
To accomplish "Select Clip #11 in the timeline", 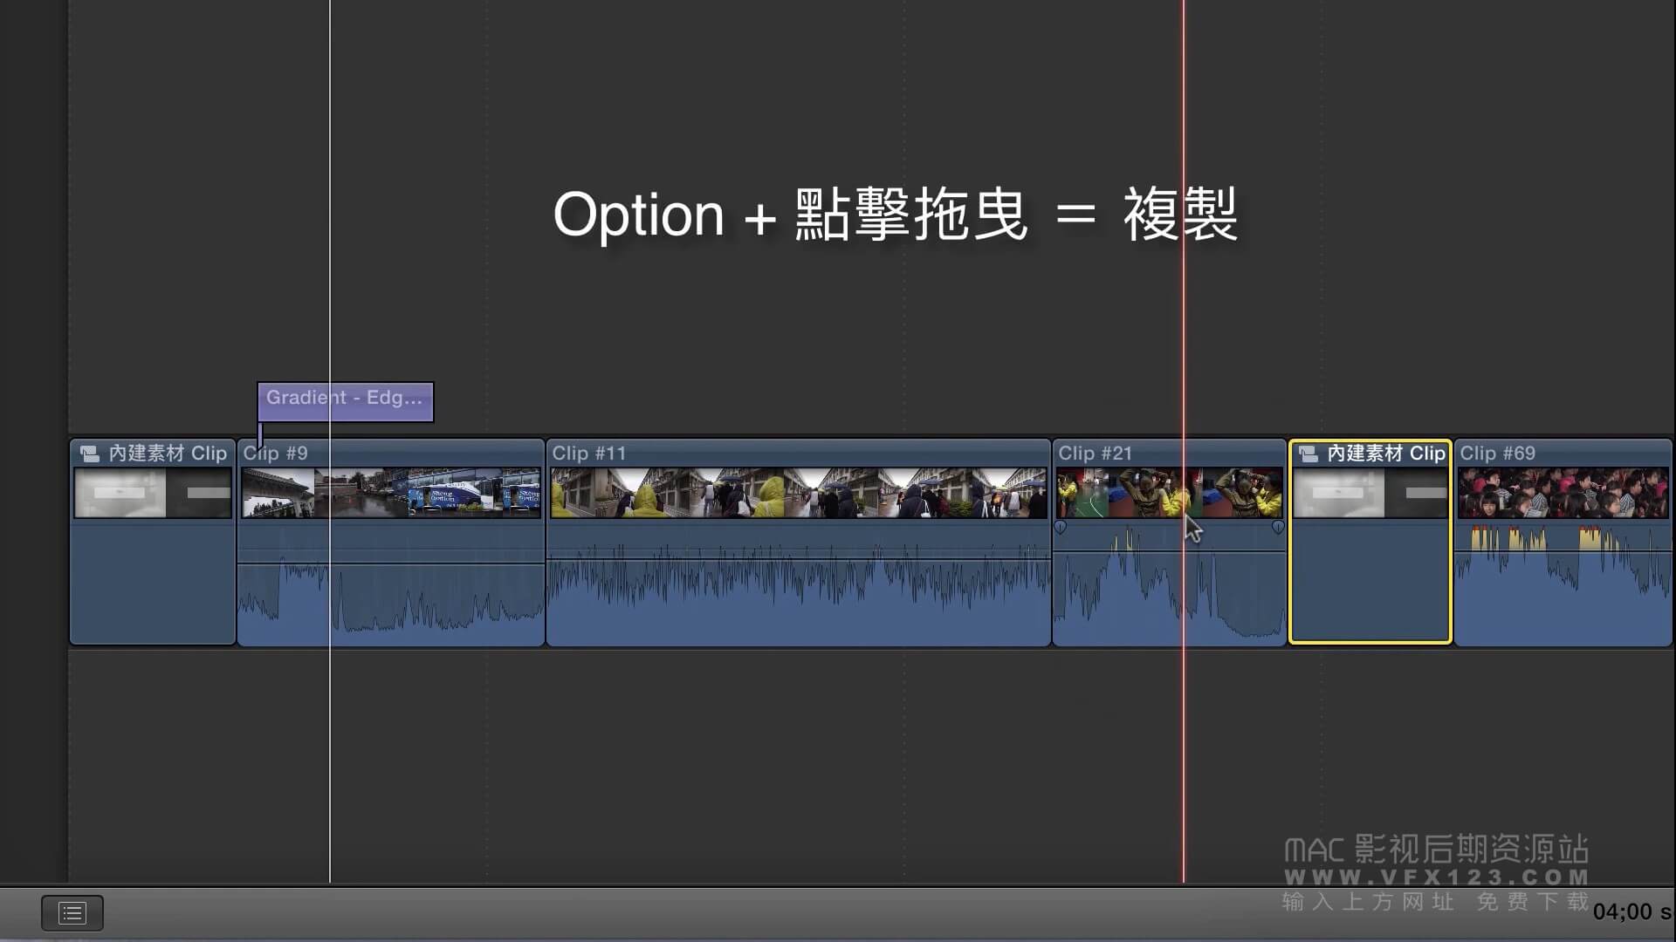I will pyautogui.click(x=798, y=543).
